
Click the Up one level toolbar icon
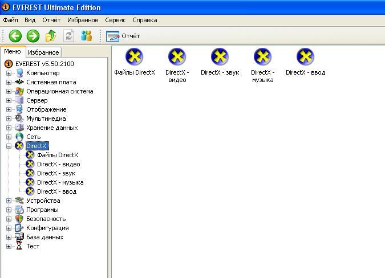51,36
